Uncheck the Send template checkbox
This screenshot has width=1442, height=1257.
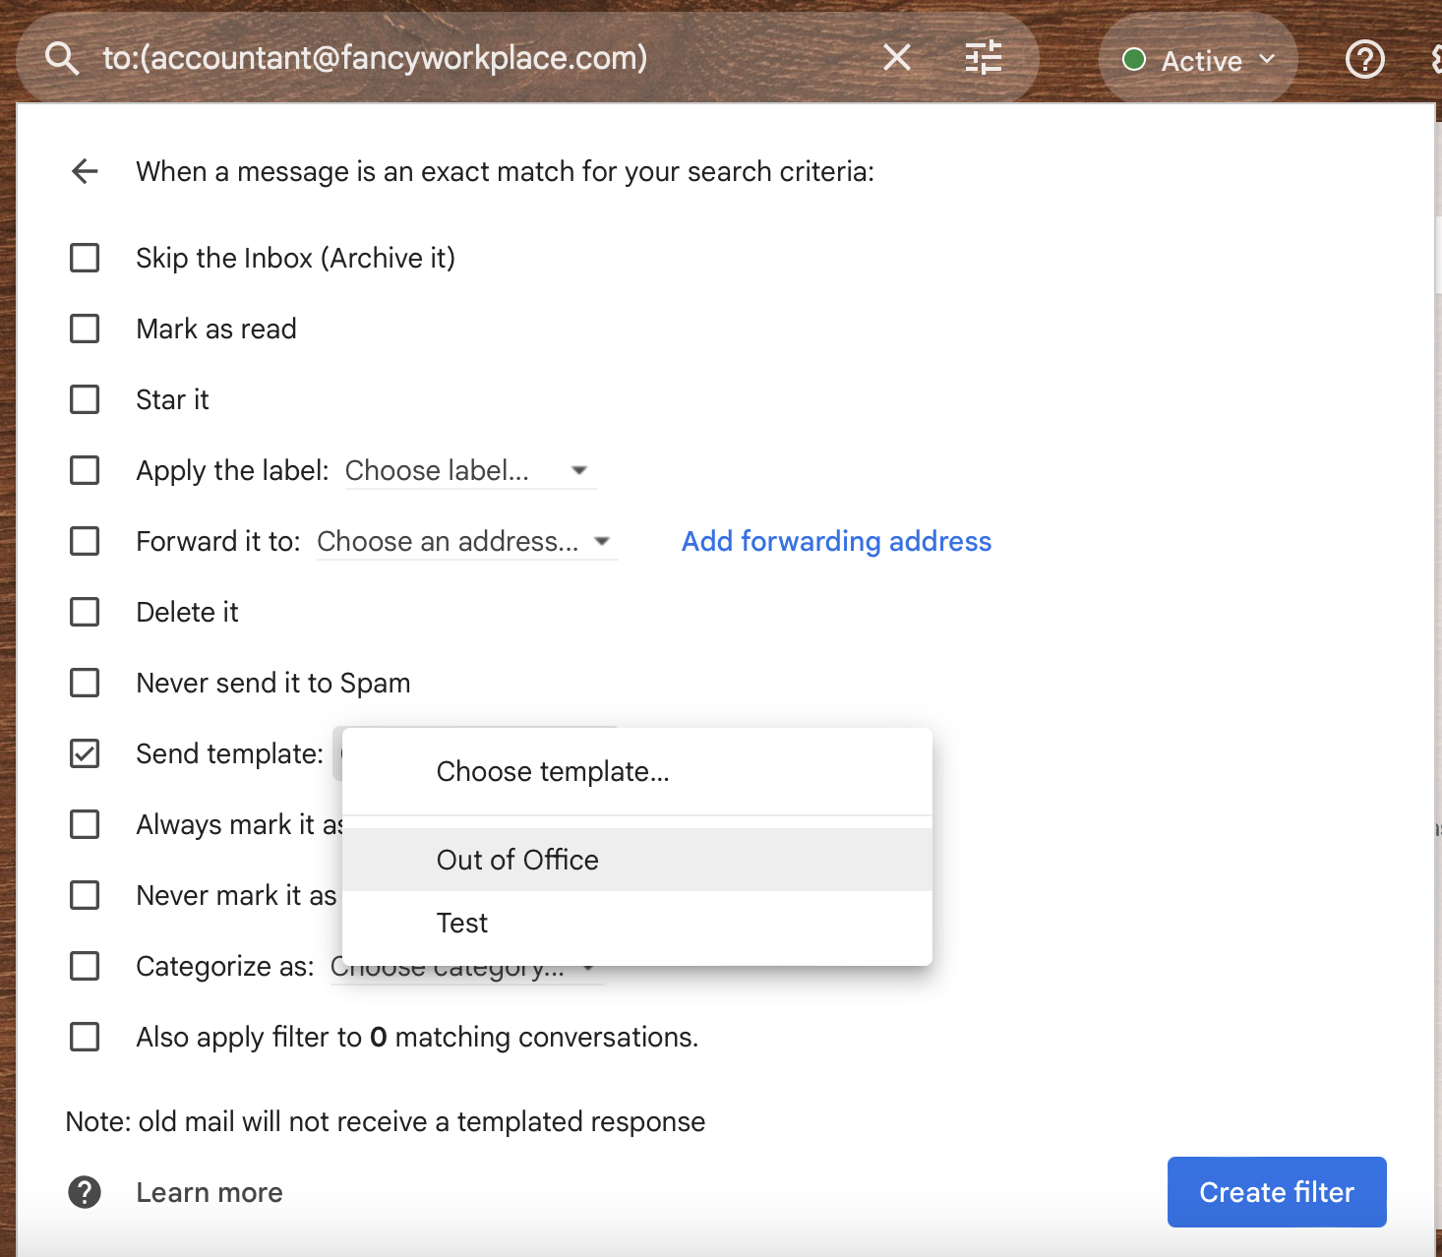point(86,753)
